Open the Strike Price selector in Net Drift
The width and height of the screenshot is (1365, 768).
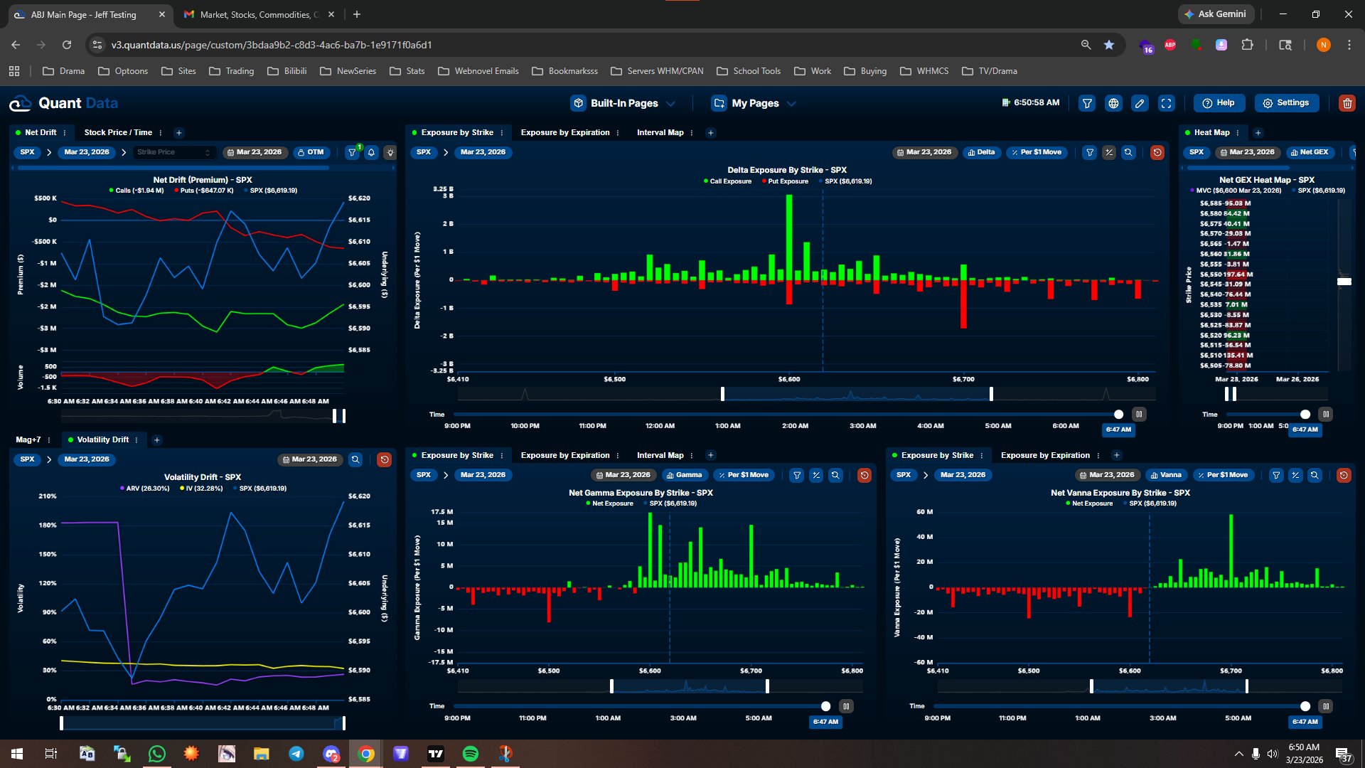(x=173, y=152)
